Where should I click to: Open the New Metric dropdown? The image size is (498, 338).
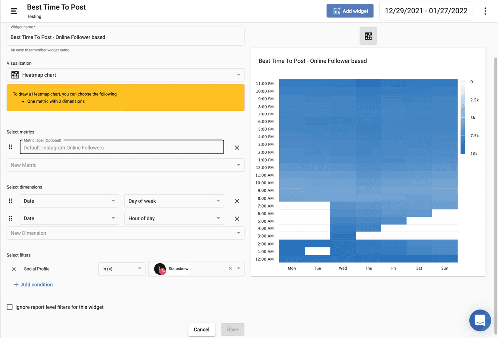(x=125, y=165)
